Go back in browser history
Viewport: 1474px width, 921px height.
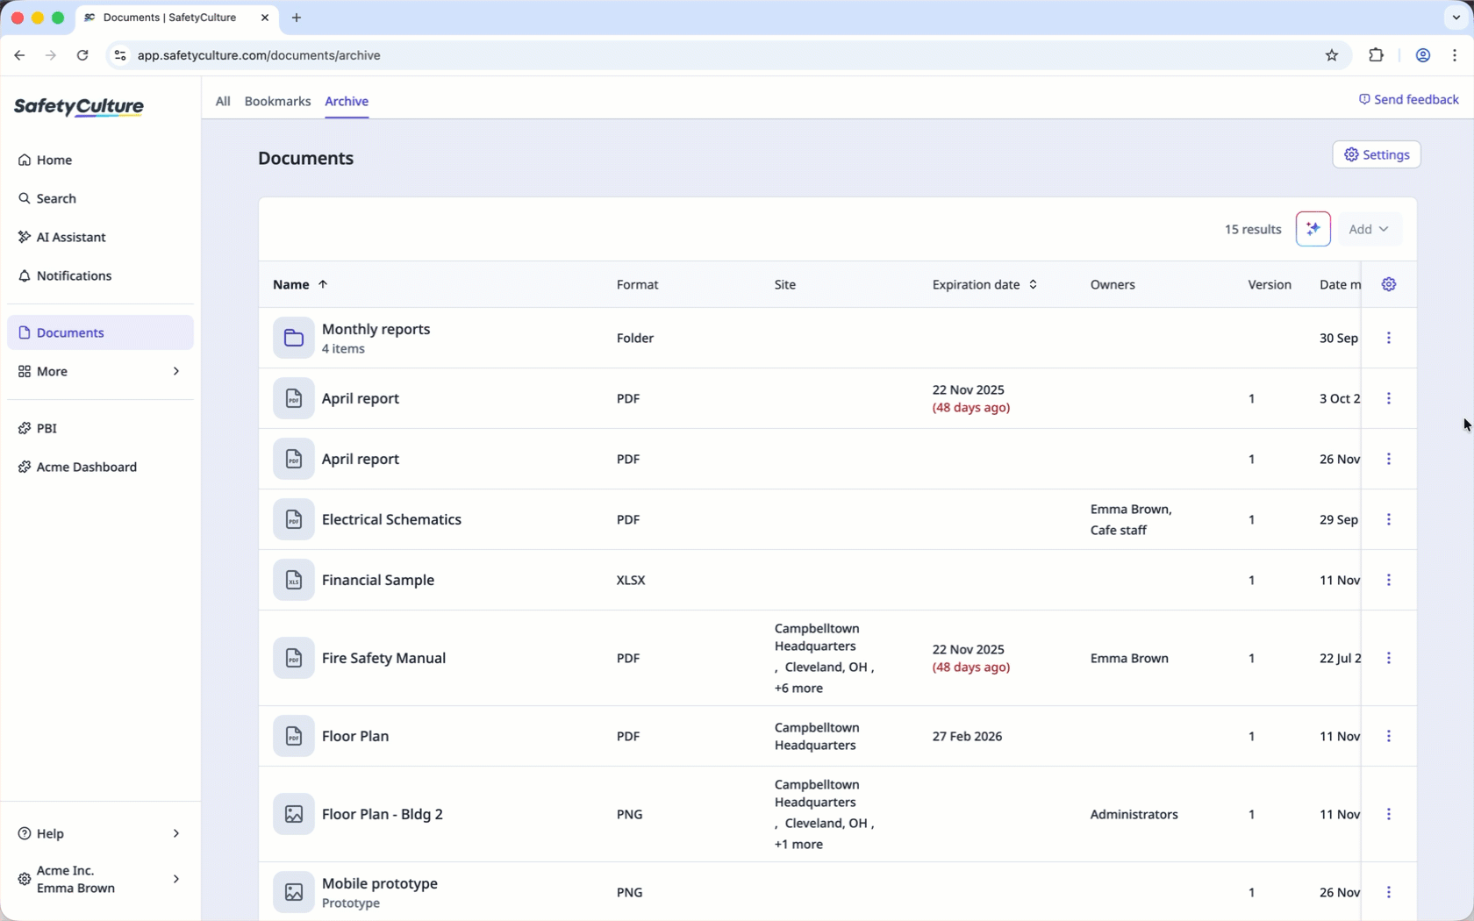coord(19,55)
